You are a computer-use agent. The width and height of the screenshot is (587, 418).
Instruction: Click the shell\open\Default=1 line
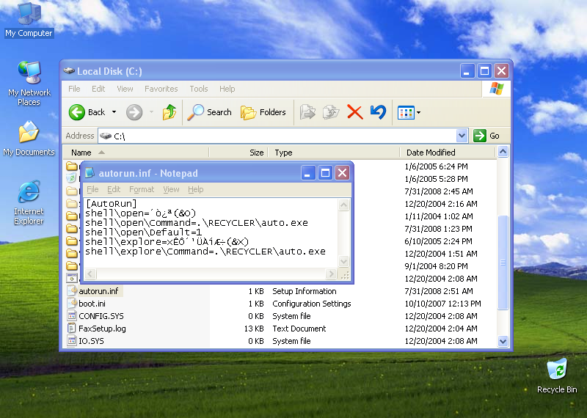click(x=144, y=232)
